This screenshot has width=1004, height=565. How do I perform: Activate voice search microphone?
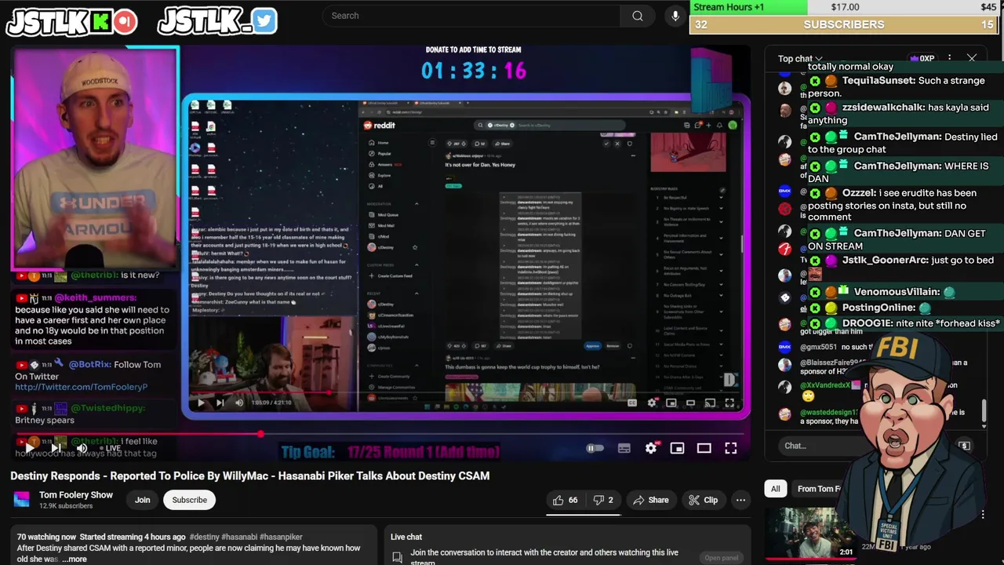pyautogui.click(x=675, y=16)
